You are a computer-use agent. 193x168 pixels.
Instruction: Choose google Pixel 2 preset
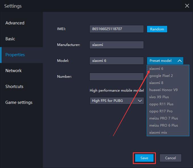pyautogui.click(x=168, y=76)
